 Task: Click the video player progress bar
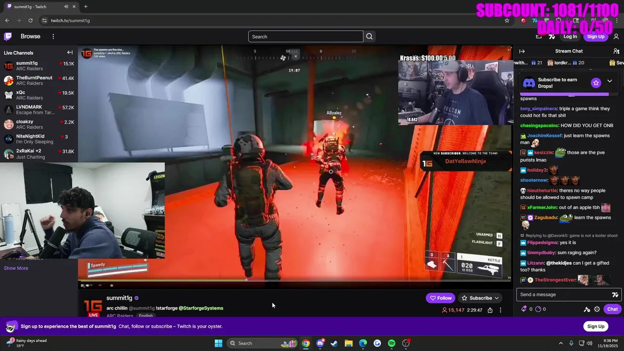[294, 280]
